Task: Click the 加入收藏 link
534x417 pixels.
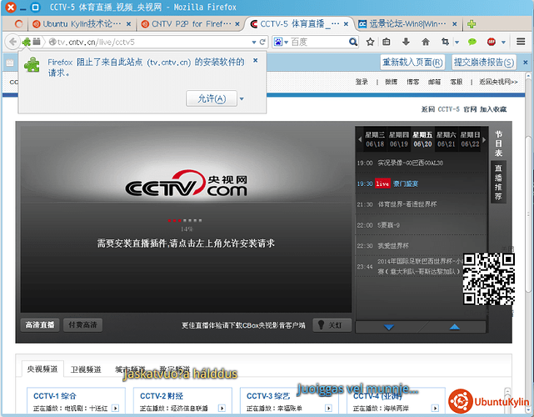Action: pos(493,109)
